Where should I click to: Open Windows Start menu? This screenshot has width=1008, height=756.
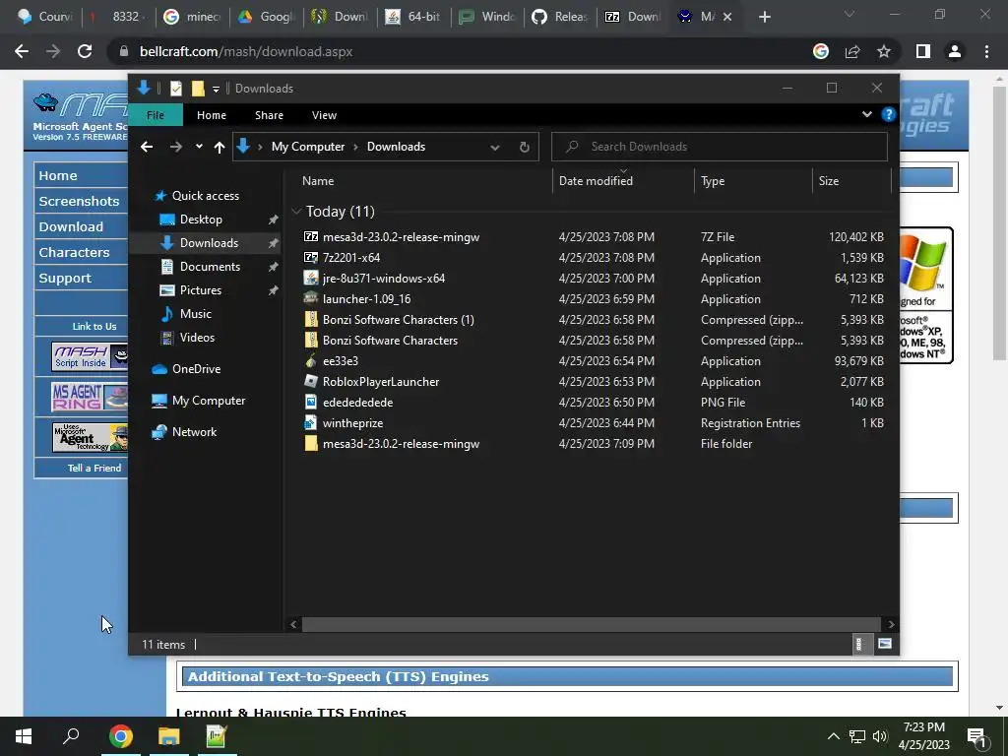[24, 736]
